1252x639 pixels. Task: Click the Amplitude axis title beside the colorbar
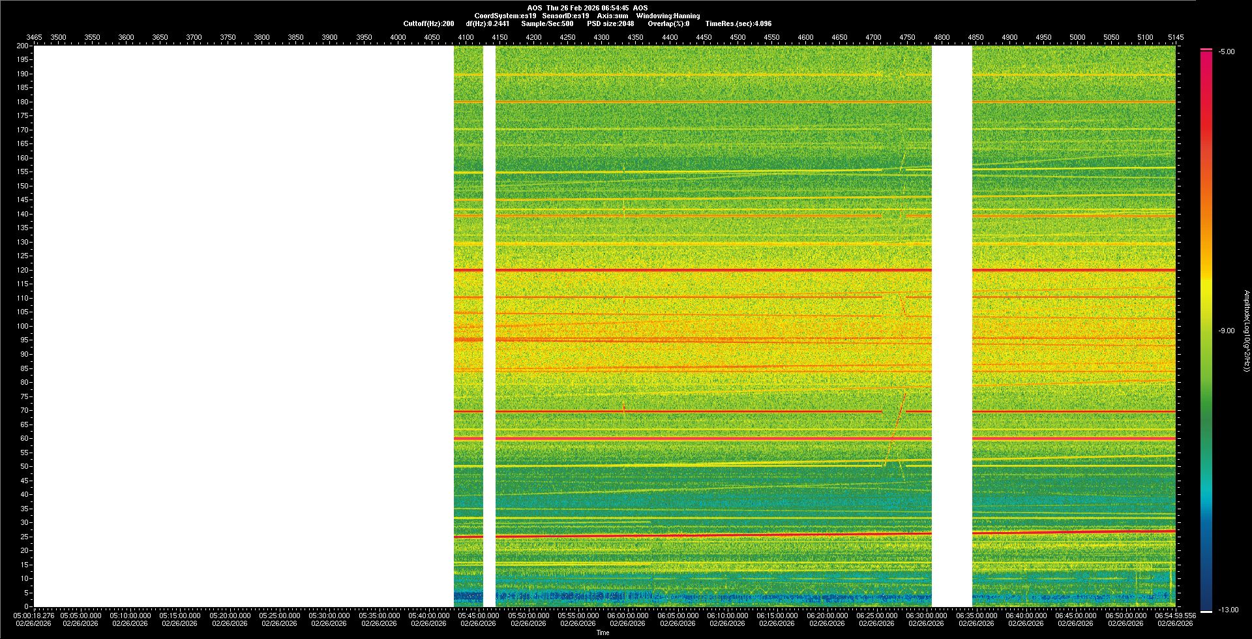[x=1246, y=331]
